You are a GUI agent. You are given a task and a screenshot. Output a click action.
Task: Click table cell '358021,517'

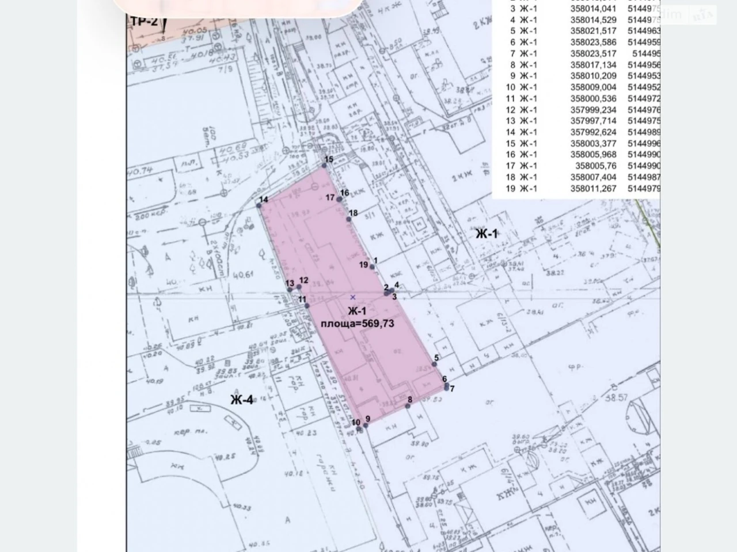(593, 31)
